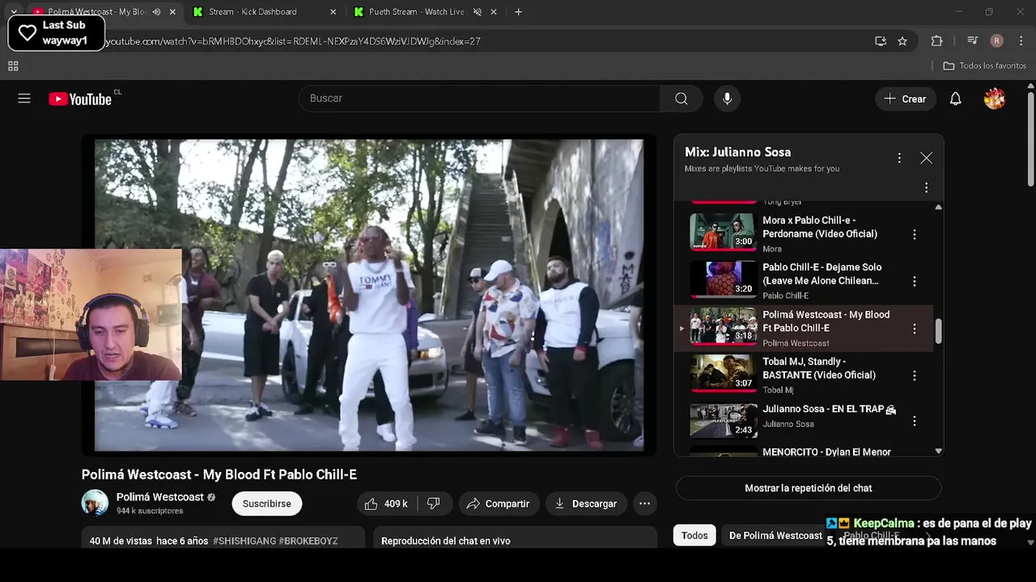Screen dimensions: 1036x582
Task: Open Polimá Westcoast channel avatar
Action: coord(95,503)
